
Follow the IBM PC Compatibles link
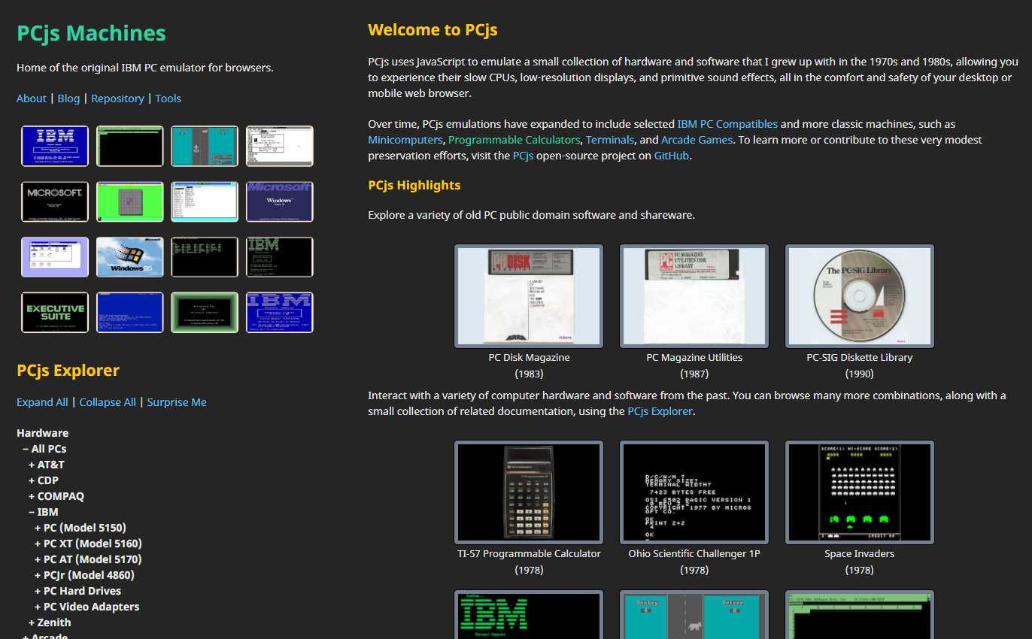point(727,124)
